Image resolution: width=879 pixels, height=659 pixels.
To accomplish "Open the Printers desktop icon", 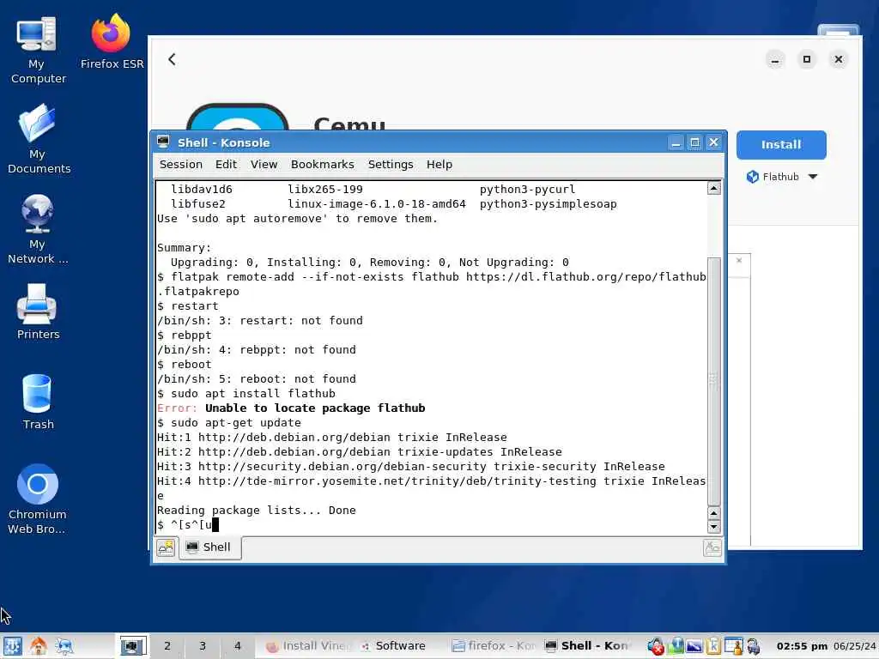I will click(x=38, y=311).
